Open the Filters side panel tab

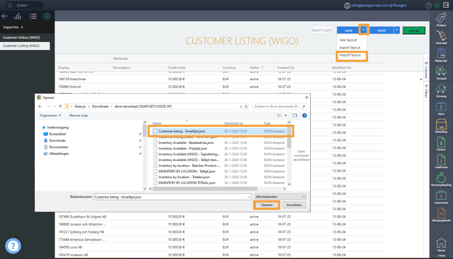click(x=426, y=91)
